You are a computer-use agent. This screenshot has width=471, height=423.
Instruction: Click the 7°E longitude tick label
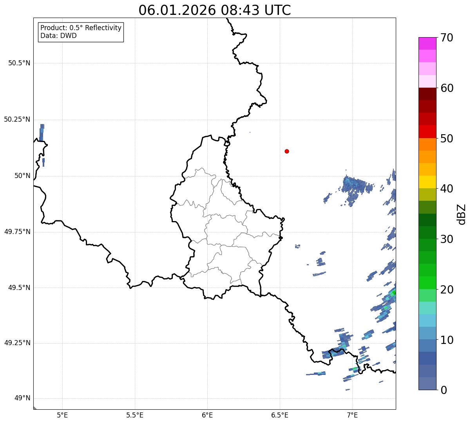pos(352,415)
